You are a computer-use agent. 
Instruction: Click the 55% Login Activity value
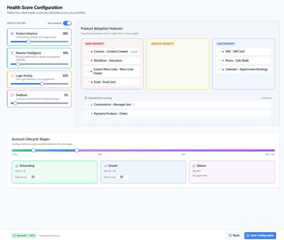65,76
